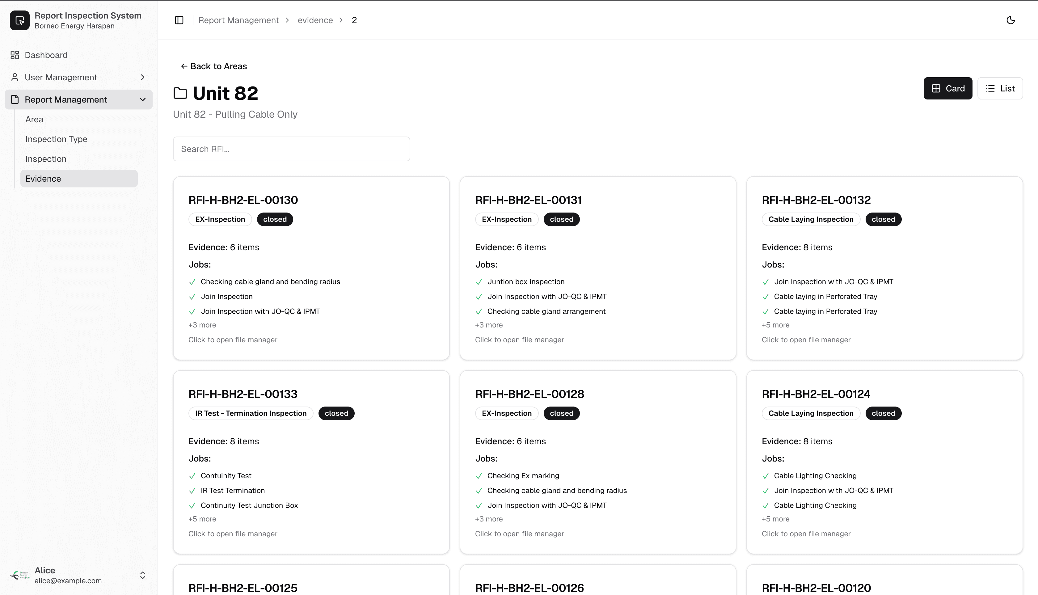Screen dimensions: 1038x595
Task: Open the Inspection Type submenu item
Action: pos(79,139)
